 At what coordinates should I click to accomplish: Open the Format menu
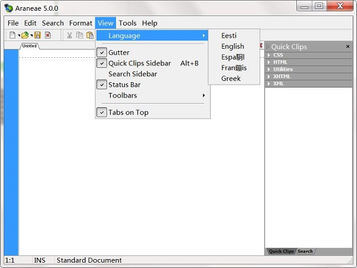(x=80, y=23)
